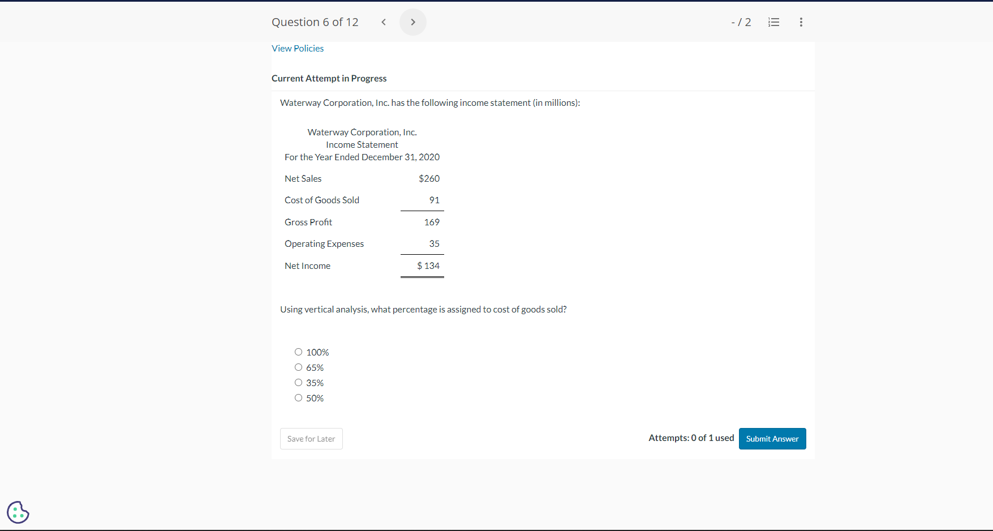Click the Net Income label
The image size is (993, 531).
click(308, 265)
